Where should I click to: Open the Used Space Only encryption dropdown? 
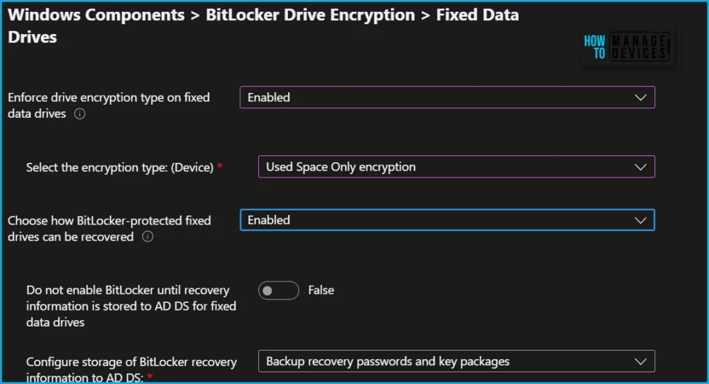click(456, 167)
